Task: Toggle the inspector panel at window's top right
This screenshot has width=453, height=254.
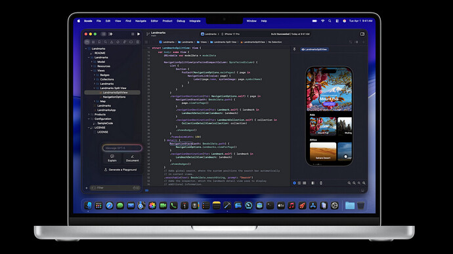Action: (x=362, y=34)
